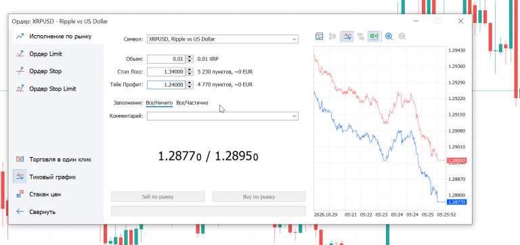The width and height of the screenshot is (520, 245).
Task: Click the grayed zoom out magnifier
Action: 402,36
